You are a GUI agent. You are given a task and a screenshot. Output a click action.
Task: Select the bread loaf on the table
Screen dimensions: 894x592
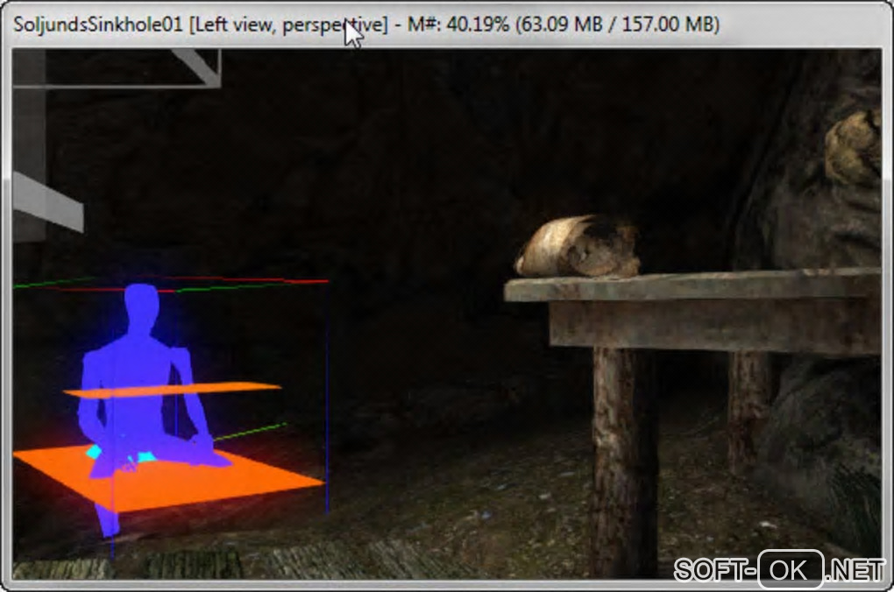[578, 246]
